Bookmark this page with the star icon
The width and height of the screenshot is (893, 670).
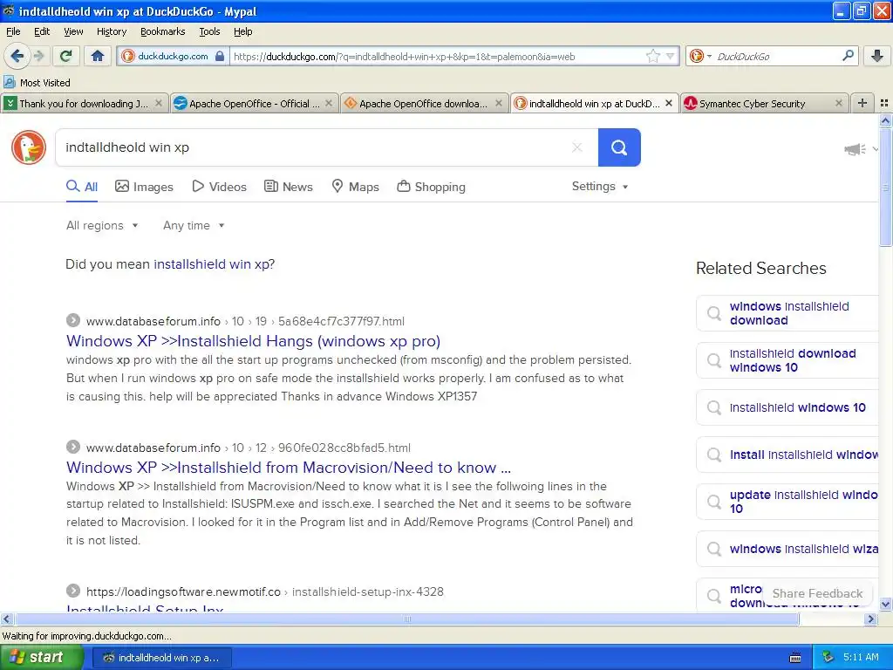(x=652, y=56)
